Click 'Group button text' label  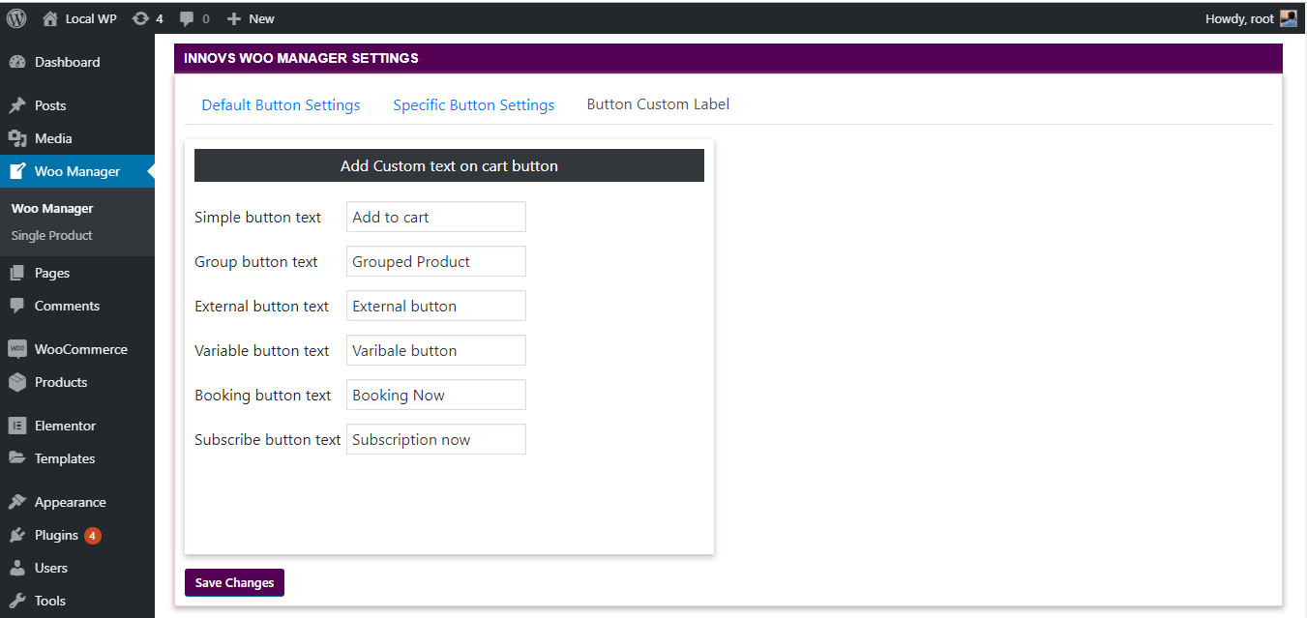[x=256, y=261]
